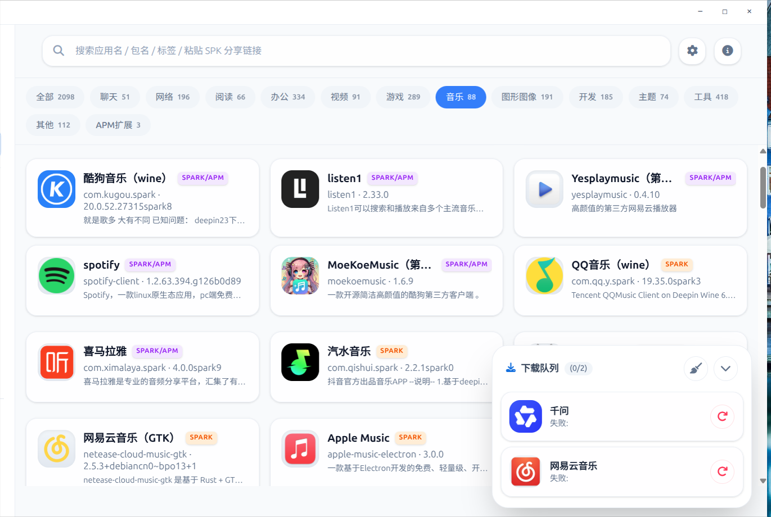Click the 下载队列 title text
The height and width of the screenshot is (517, 771).
pos(540,369)
